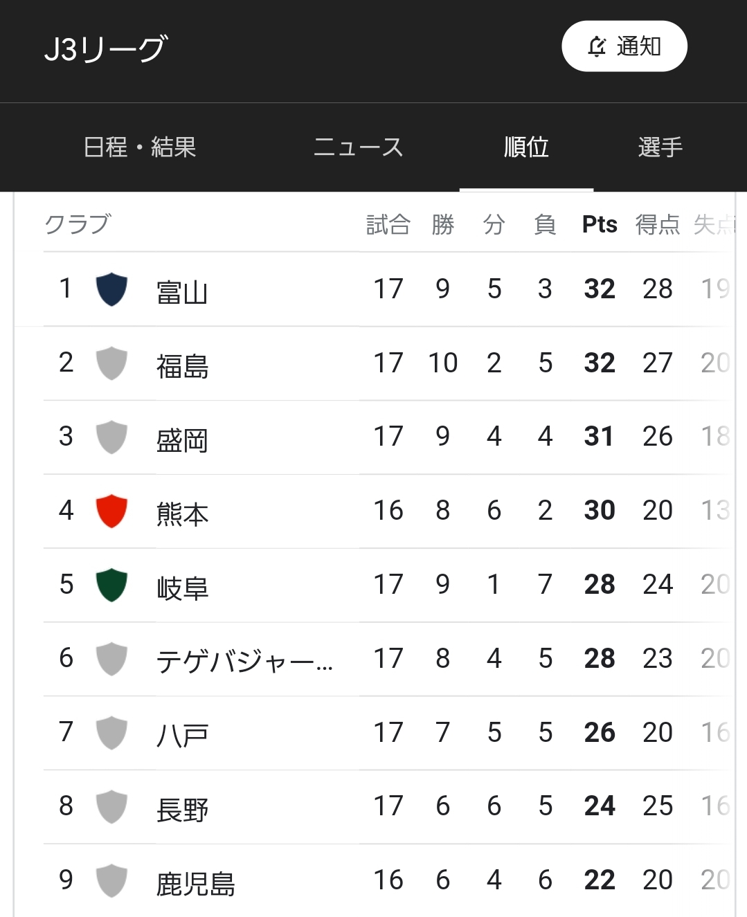Screen dimensions: 747x917
Task: Click the navy 富山 team crest
Action: click(111, 289)
